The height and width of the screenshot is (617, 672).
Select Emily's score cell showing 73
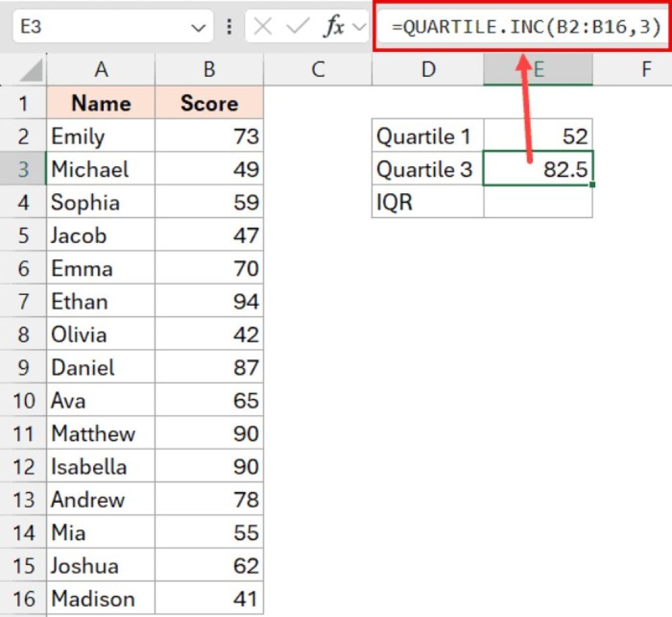(209, 136)
